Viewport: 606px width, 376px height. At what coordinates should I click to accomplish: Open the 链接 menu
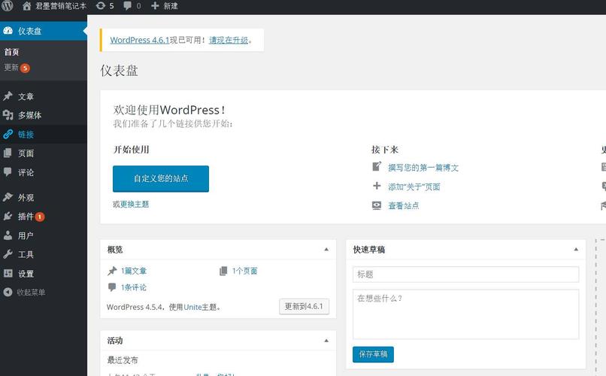(44, 134)
